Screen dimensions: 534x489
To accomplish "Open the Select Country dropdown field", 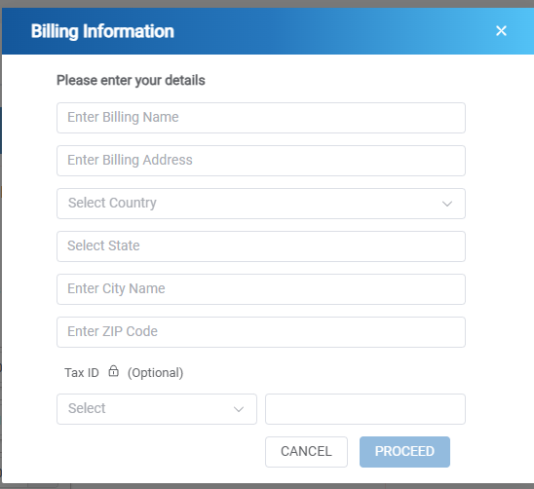I will coord(261,204).
